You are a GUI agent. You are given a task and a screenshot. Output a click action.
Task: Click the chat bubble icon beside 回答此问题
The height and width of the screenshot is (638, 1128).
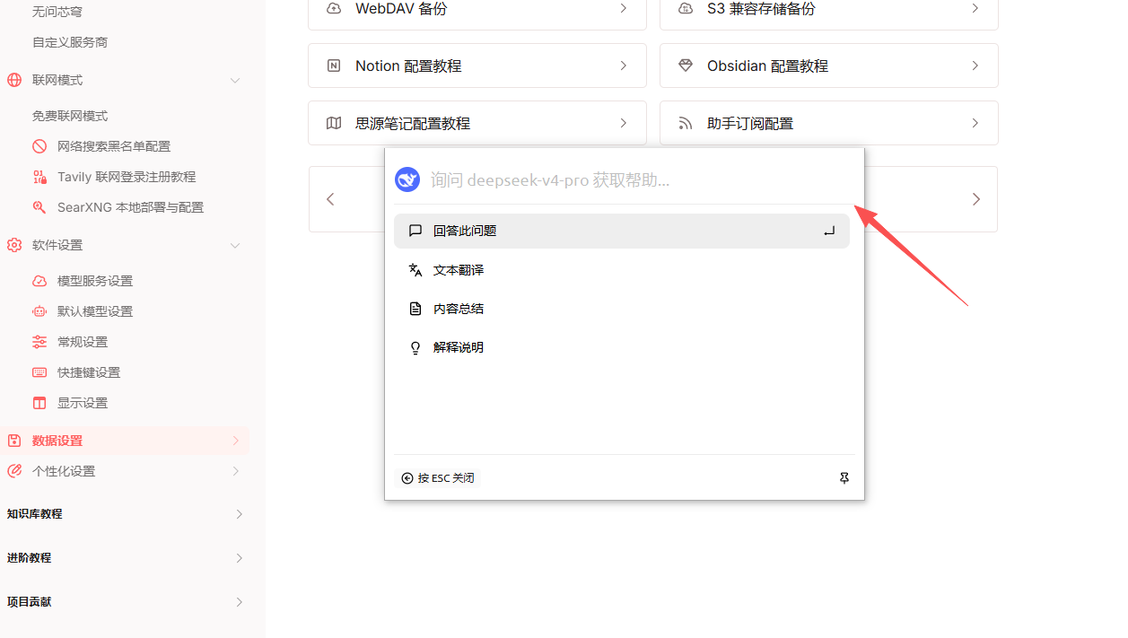pyautogui.click(x=415, y=231)
